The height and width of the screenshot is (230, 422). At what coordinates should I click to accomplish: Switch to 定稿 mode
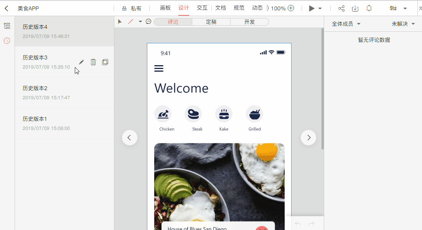[x=211, y=22]
